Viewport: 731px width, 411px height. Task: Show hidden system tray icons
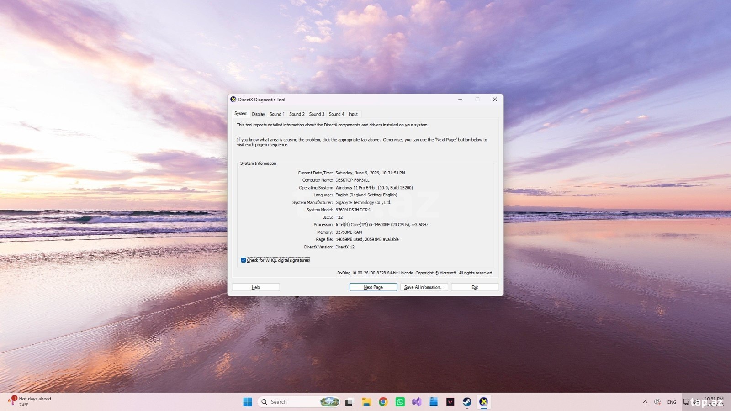click(x=645, y=402)
